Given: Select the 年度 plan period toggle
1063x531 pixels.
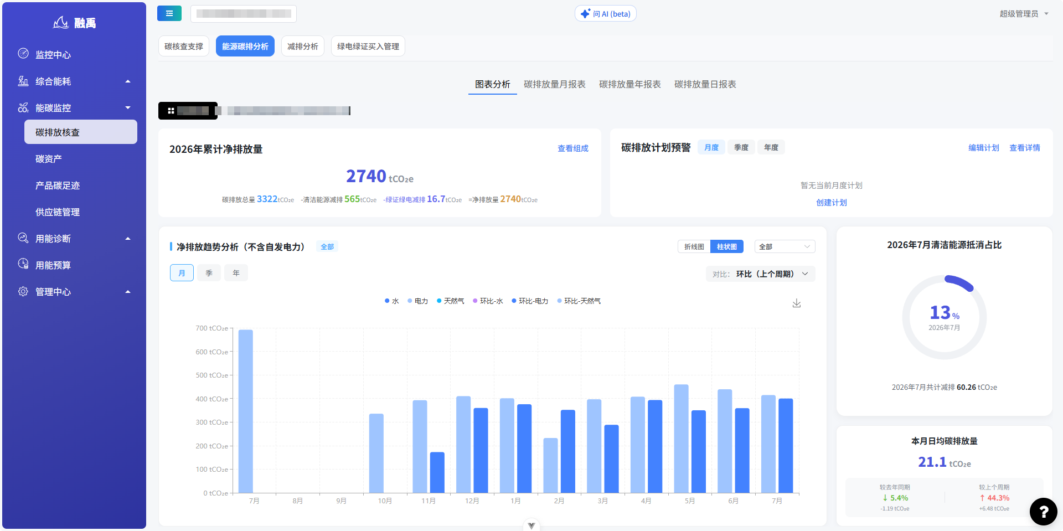Looking at the screenshot, I should 771,147.
